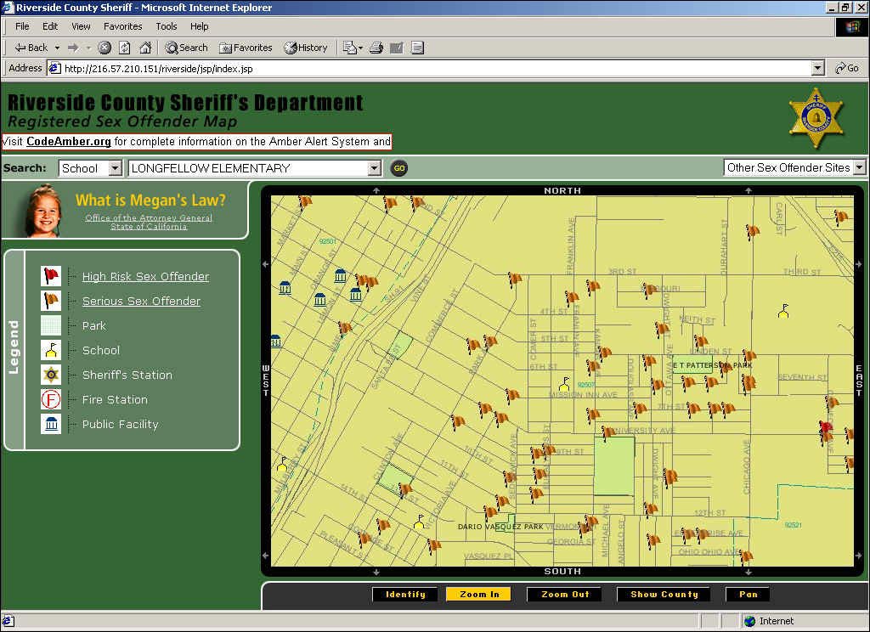Select the Zoom Out map tool
The width and height of the screenshot is (870, 632).
tap(565, 595)
